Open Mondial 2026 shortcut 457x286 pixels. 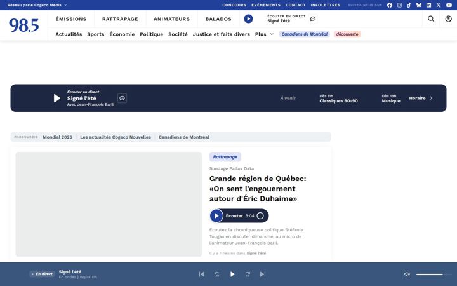[x=57, y=137]
